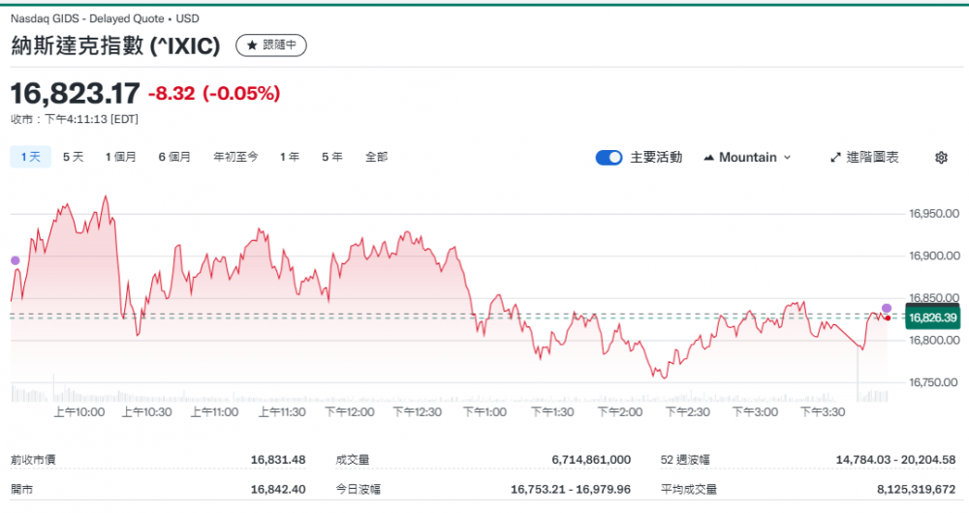Click the 納斯達克指數 (^IXIC) title
Viewport: 969px width, 513px height.
pos(115,45)
